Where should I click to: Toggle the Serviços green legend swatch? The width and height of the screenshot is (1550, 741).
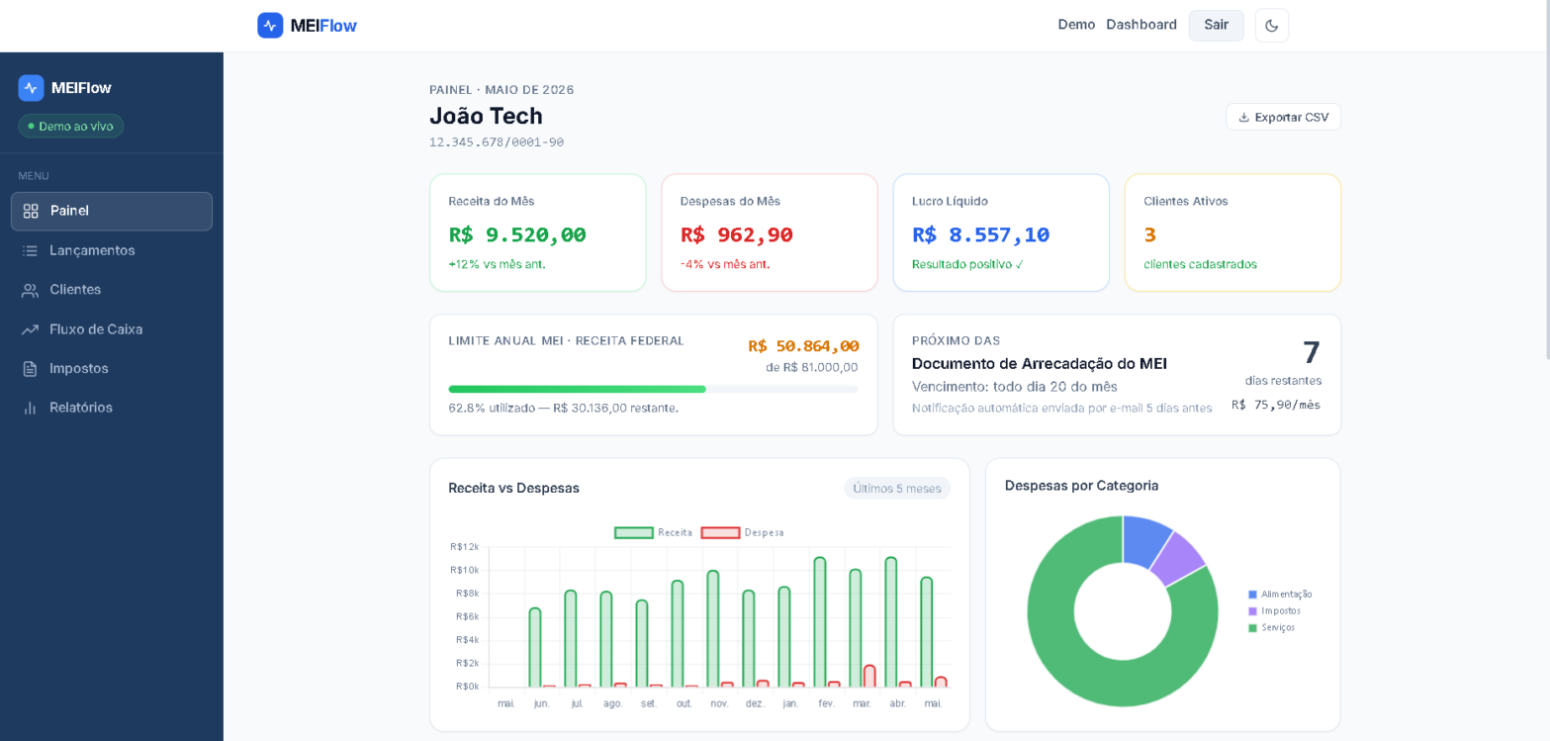click(x=1252, y=628)
